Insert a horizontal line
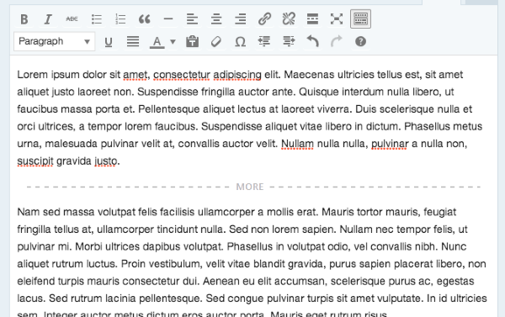This screenshot has height=317, width=505. pyautogui.click(x=168, y=19)
